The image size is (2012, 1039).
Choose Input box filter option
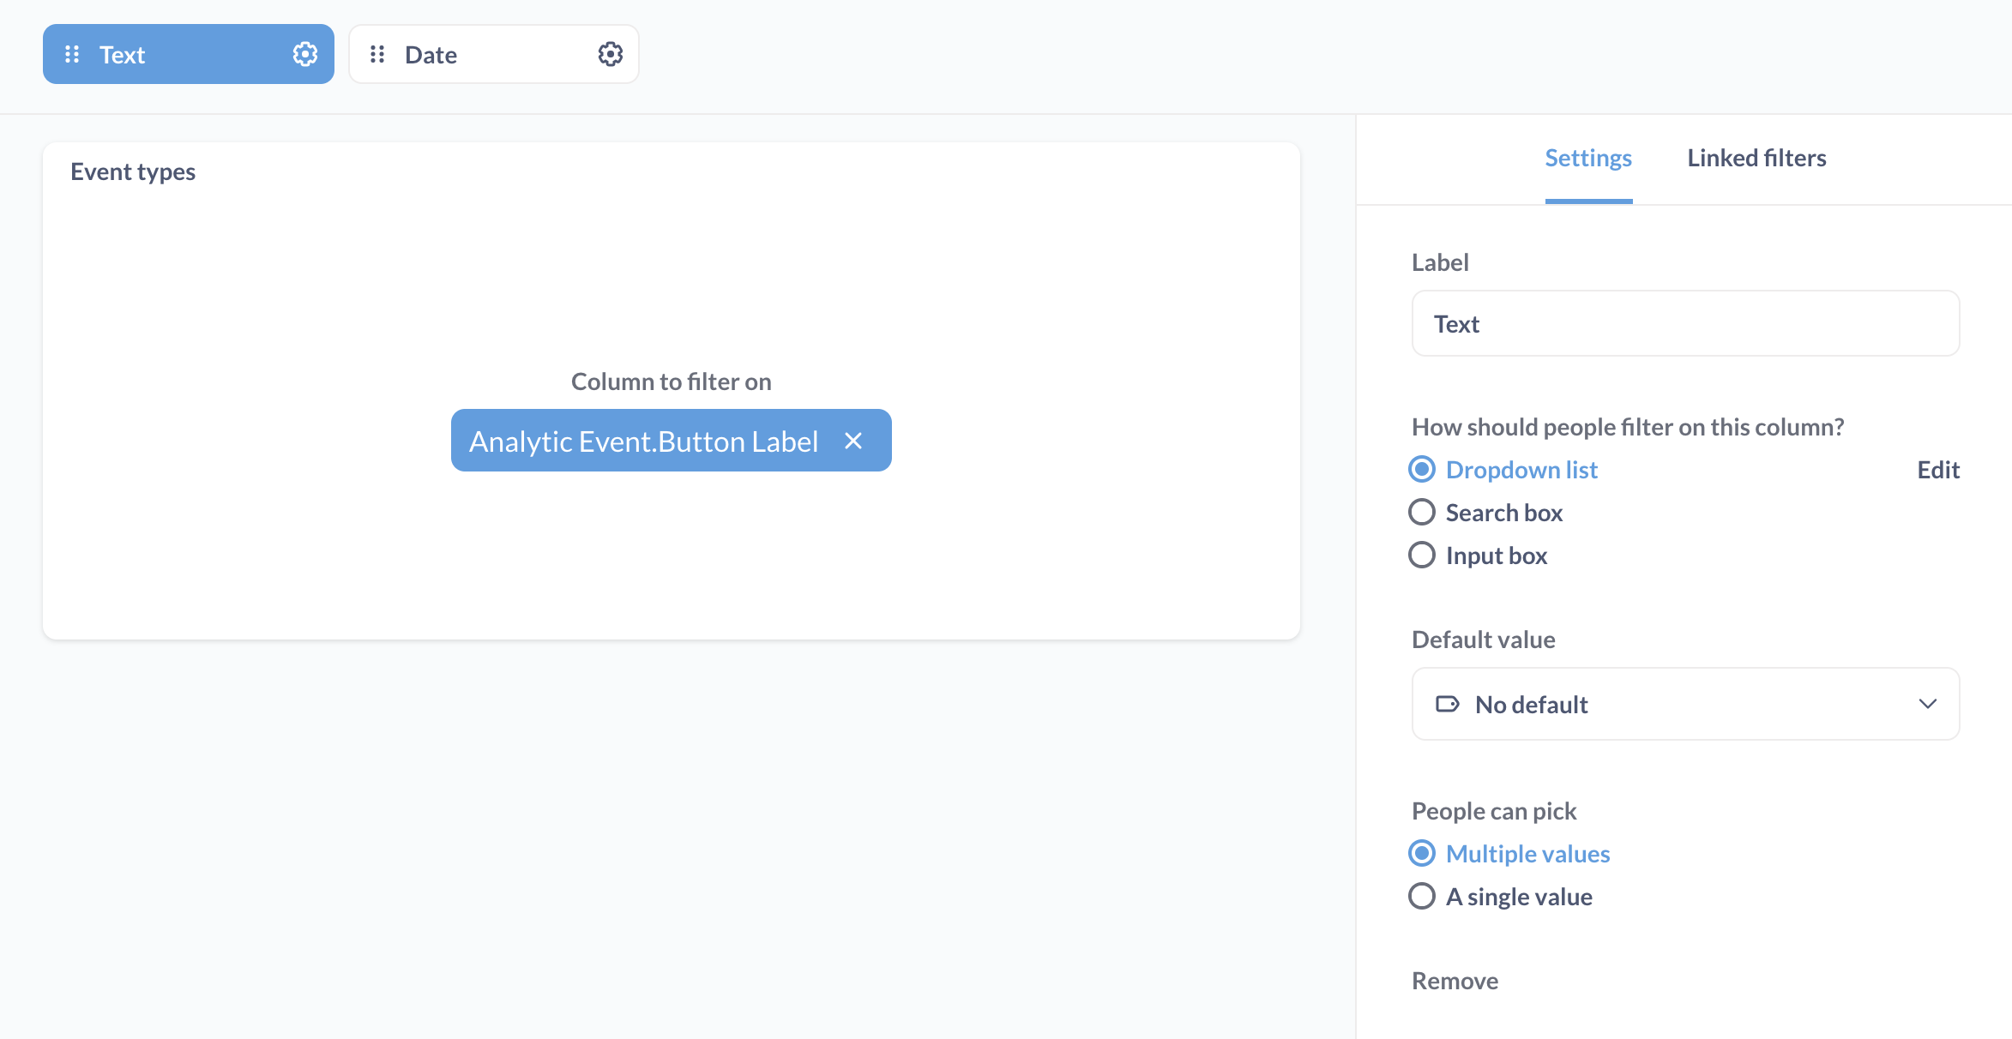(x=1422, y=555)
